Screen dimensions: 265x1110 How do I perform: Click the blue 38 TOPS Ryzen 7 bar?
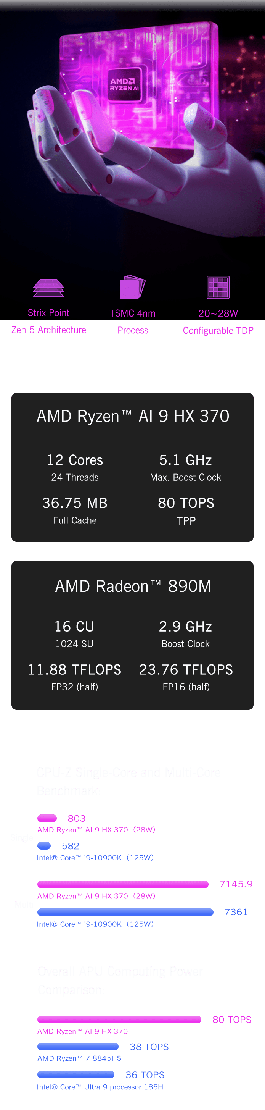click(x=78, y=1047)
